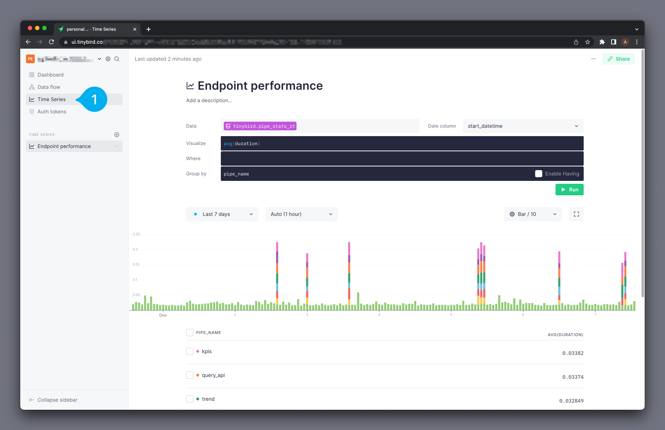This screenshot has height=430, width=665.
Task: Click the page vertical scrollbar
Action: pyautogui.click(x=643, y=173)
